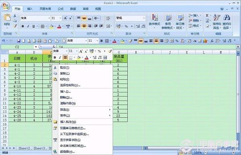This screenshot has width=241, height=155.
Task: Click the ribbon Shrink Font icon
Action: click(x=70, y=18)
